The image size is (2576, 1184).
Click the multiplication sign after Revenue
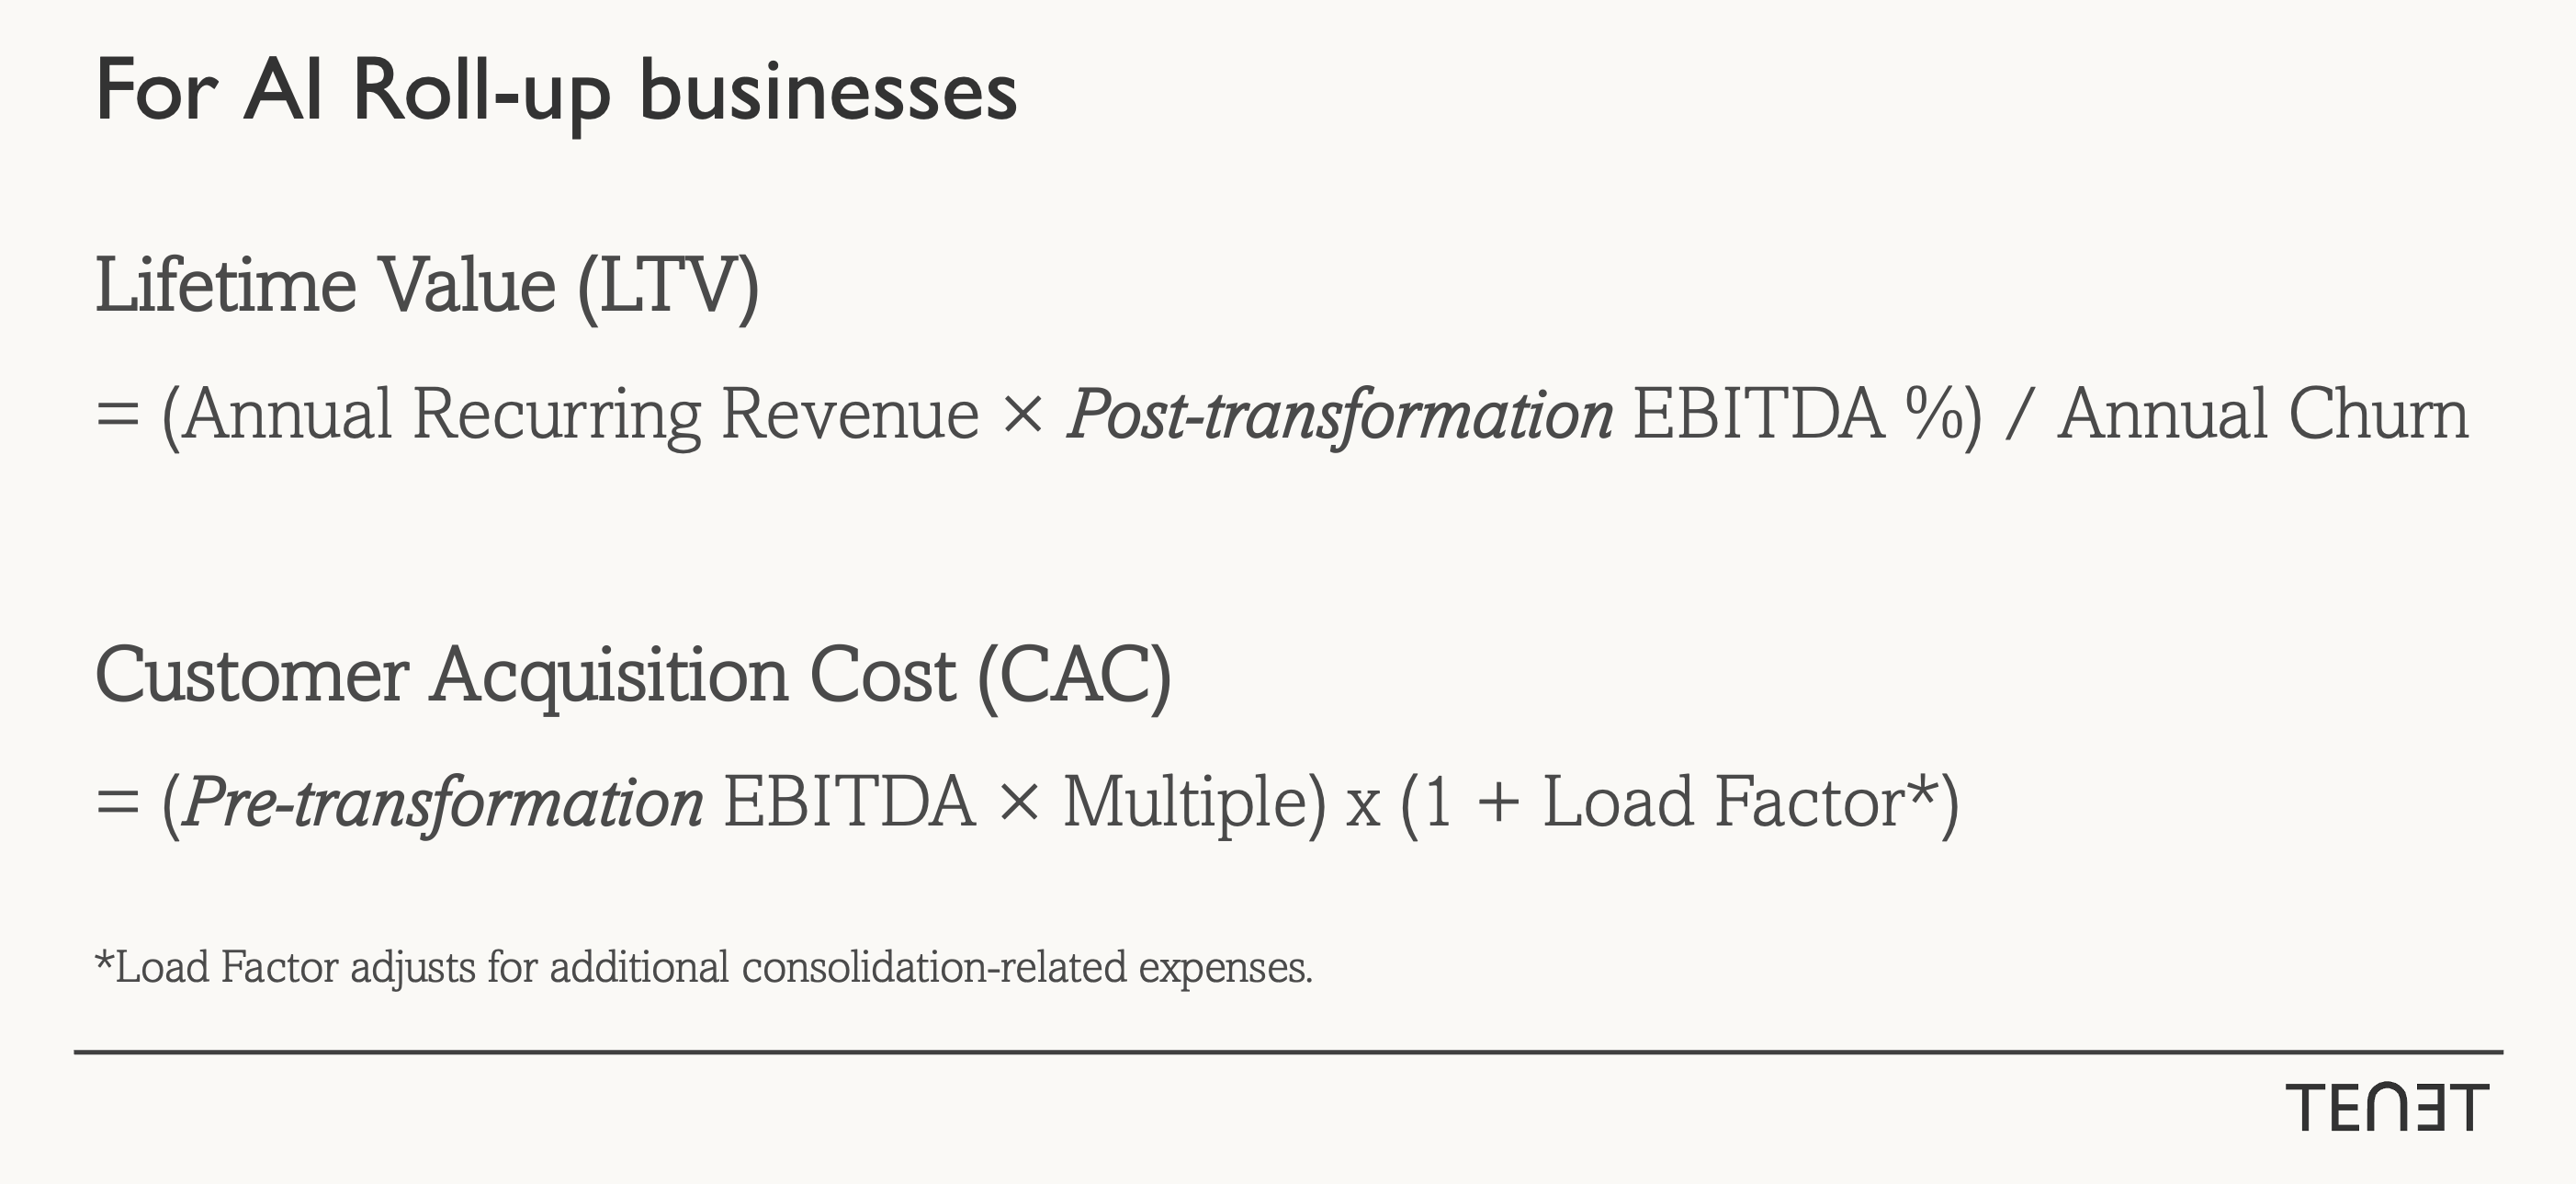(1022, 416)
